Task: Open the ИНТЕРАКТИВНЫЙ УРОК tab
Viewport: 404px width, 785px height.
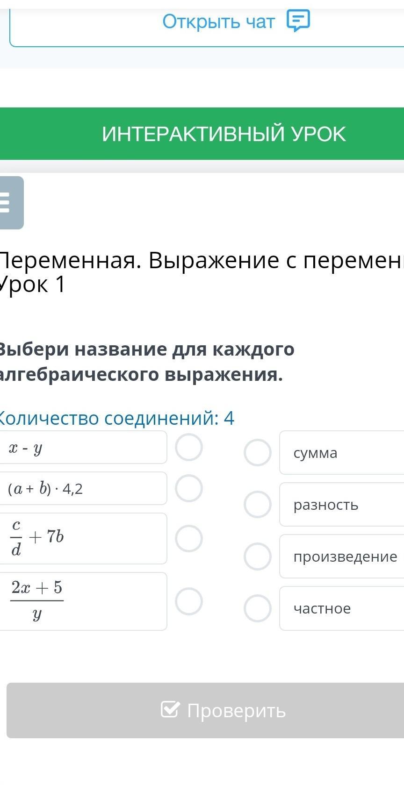Action: tap(224, 134)
